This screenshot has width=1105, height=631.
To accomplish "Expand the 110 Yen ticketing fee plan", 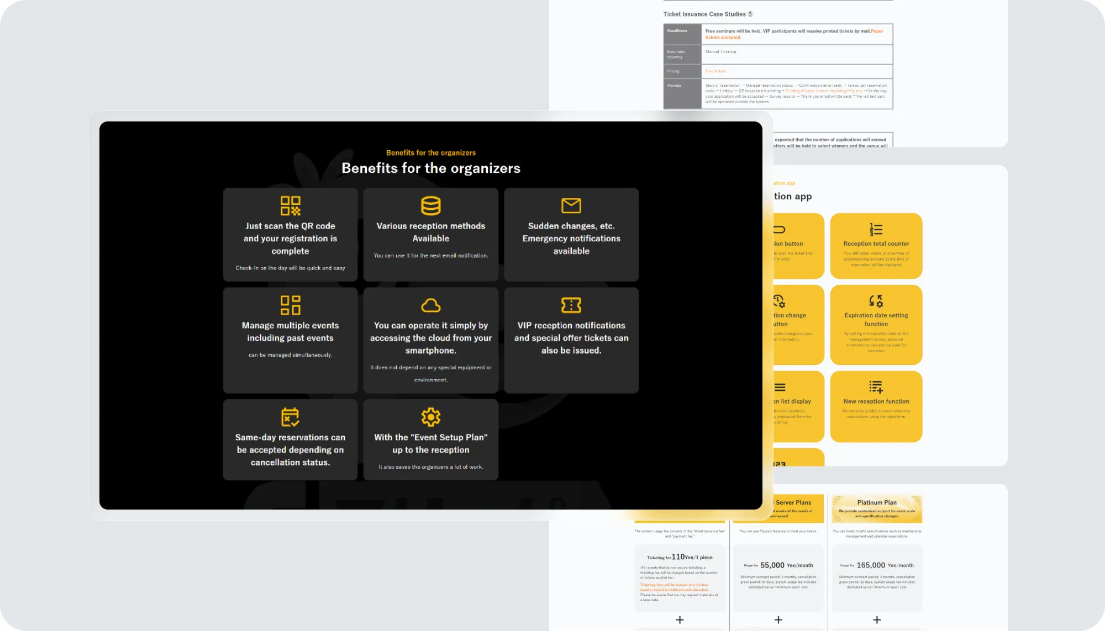I will [x=680, y=620].
